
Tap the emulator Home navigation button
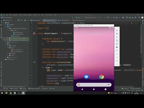click(x=94, y=89)
